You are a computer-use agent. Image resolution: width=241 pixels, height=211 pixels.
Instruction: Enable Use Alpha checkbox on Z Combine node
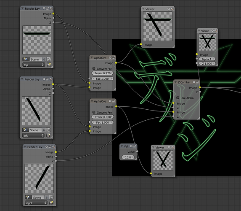[177, 97]
